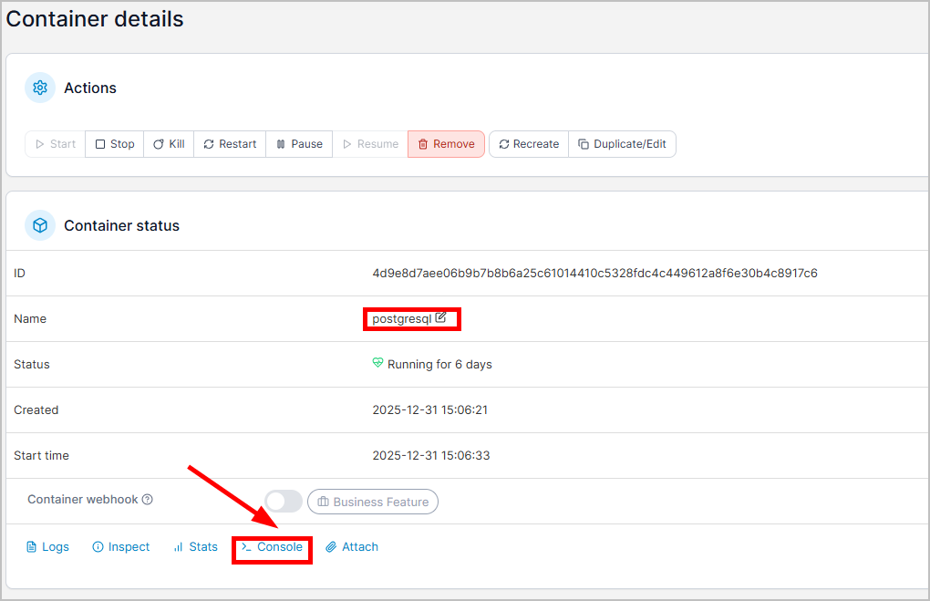Stop the running container

point(115,144)
